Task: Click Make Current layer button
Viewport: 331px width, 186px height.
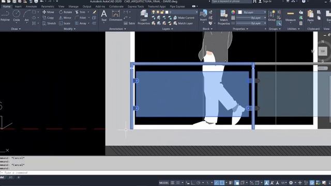Action: (x=184, y=18)
